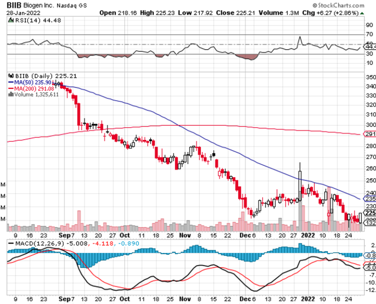Click the Dec month label under the price panel
376x304 pixels.
tap(245, 235)
